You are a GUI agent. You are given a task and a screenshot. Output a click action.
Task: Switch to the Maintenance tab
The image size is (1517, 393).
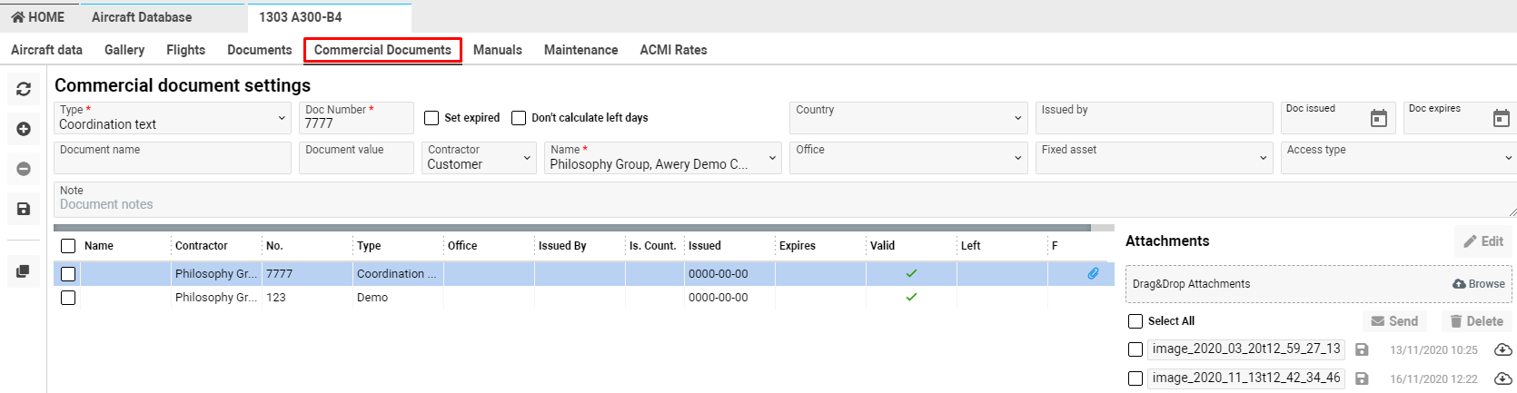point(580,50)
